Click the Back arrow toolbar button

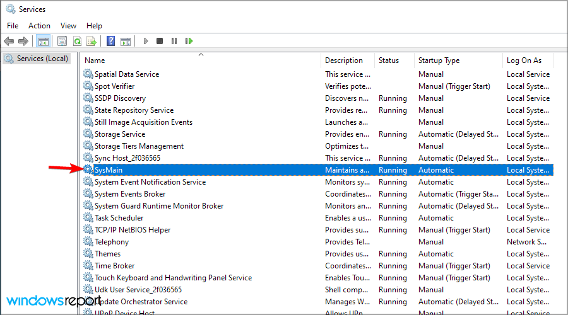tap(9, 41)
